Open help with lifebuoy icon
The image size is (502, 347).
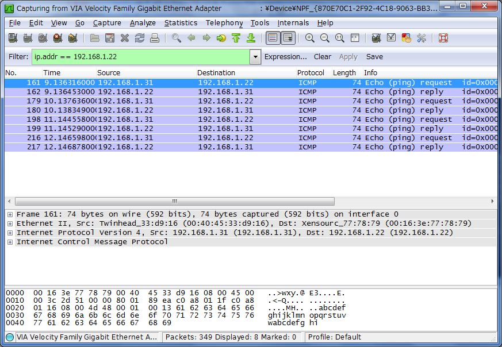[x=443, y=38]
